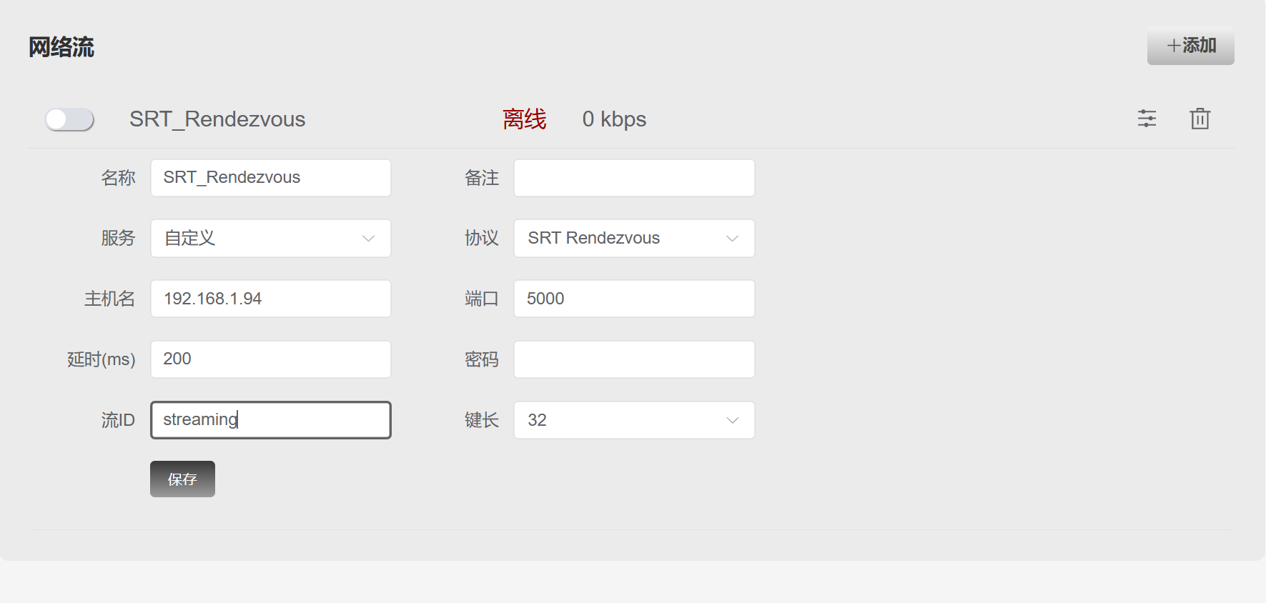
Task: Click the SRT_Rendezvous stream title in the header row
Action: tap(217, 119)
